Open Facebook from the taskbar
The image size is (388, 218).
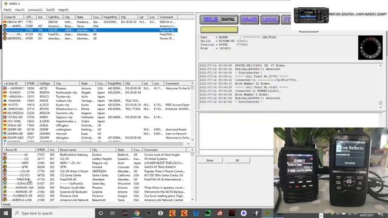click(x=256, y=213)
